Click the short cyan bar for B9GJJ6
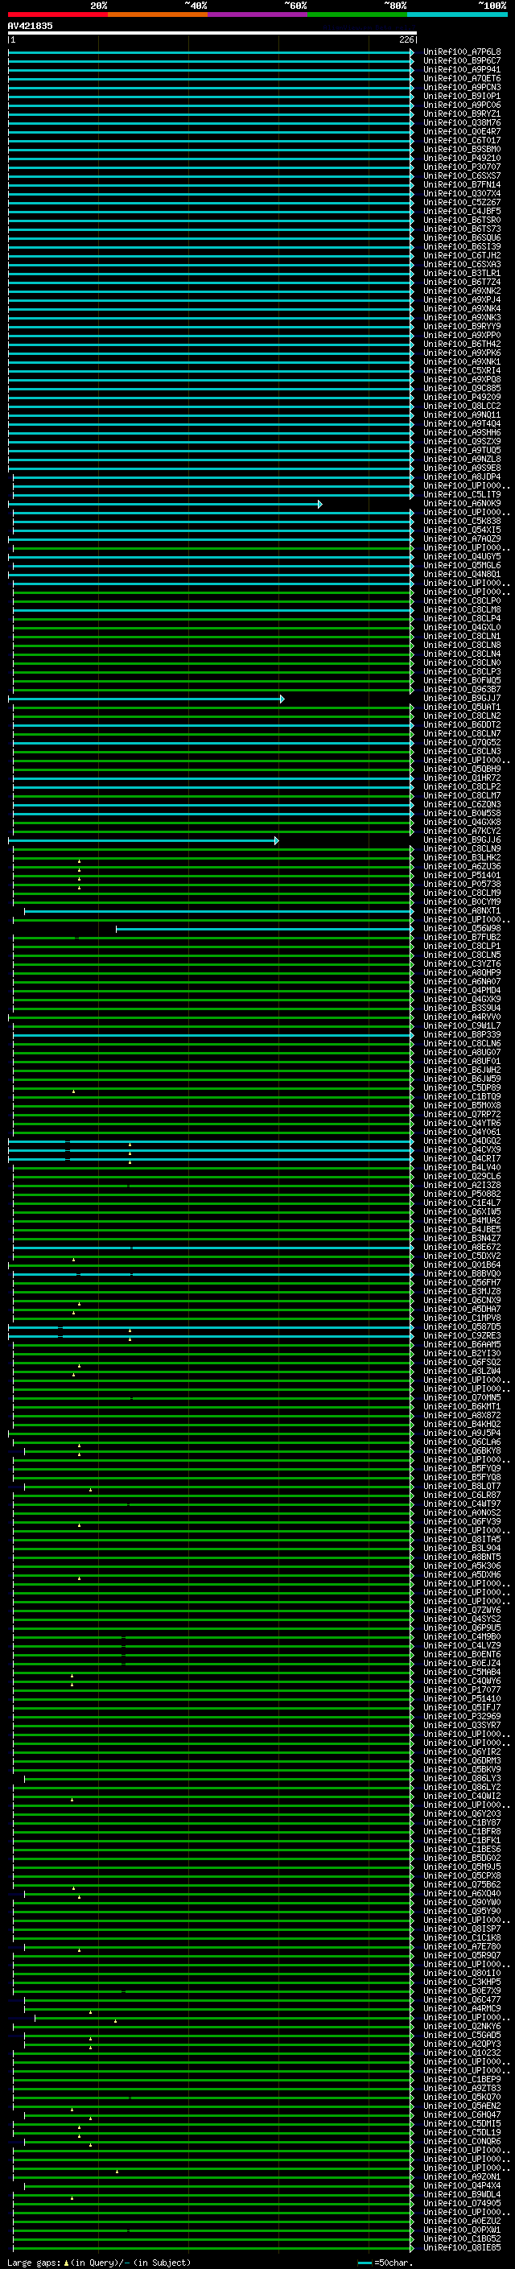 tap(143, 840)
